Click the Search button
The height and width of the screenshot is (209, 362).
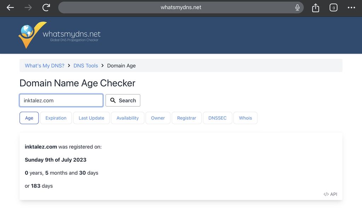pyautogui.click(x=123, y=100)
